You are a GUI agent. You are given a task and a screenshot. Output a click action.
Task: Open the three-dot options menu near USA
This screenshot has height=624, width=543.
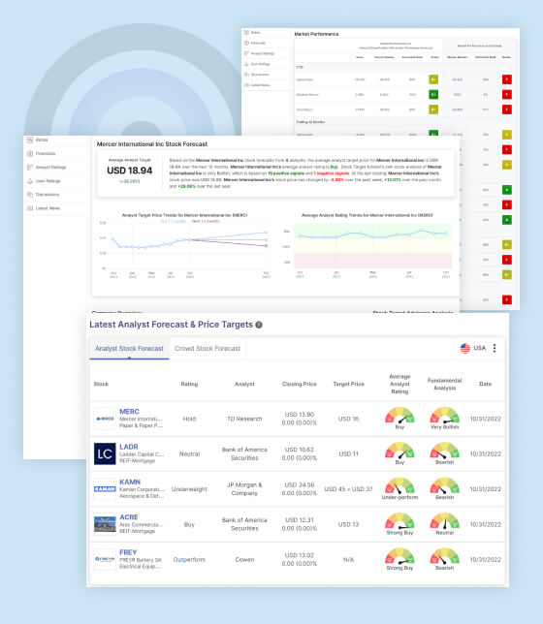(x=495, y=348)
